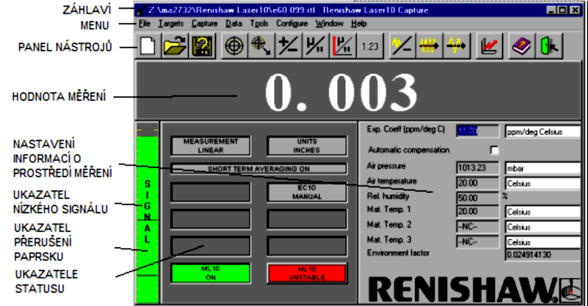Viewport: 588px width, 306px height.
Task: Open the Mat. Temp. 2 Celsius units box
Action: click(x=542, y=227)
